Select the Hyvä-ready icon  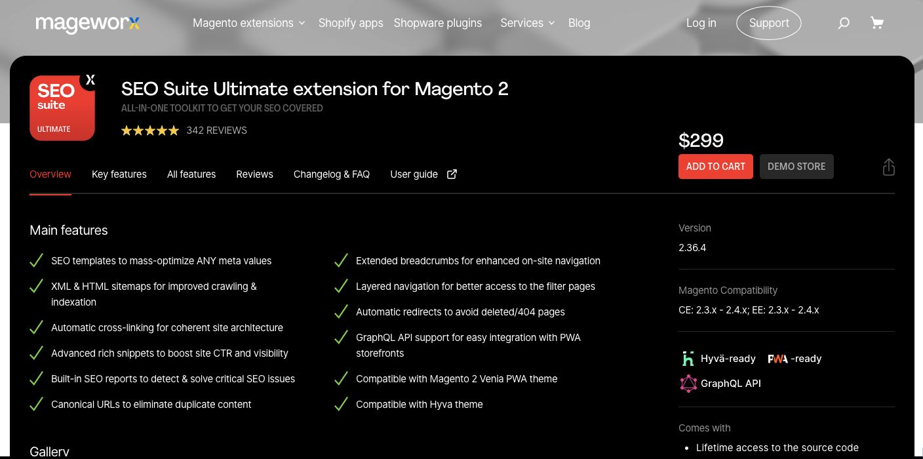688,359
